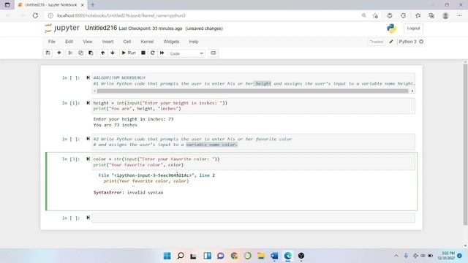Interrupt the kernel with stop icon
The width and height of the screenshot is (468, 263).
tap(143, 53)
